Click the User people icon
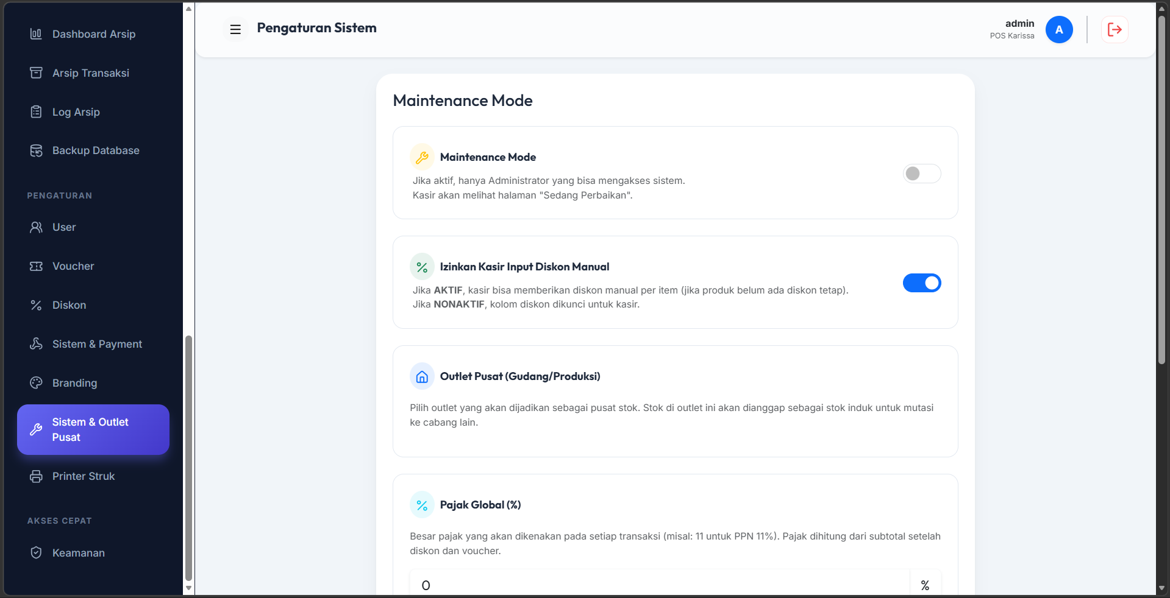 click(36, 227)
